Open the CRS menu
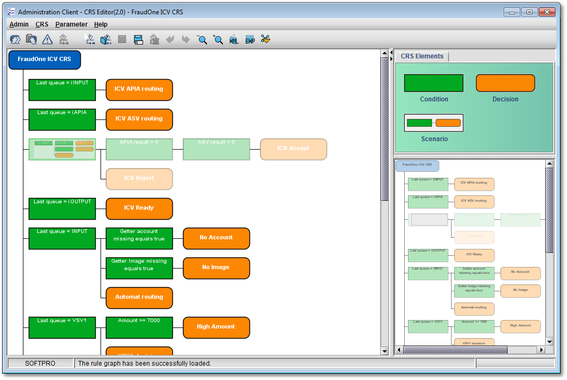This screenshot has height=380, width=567. coord(42,24)
